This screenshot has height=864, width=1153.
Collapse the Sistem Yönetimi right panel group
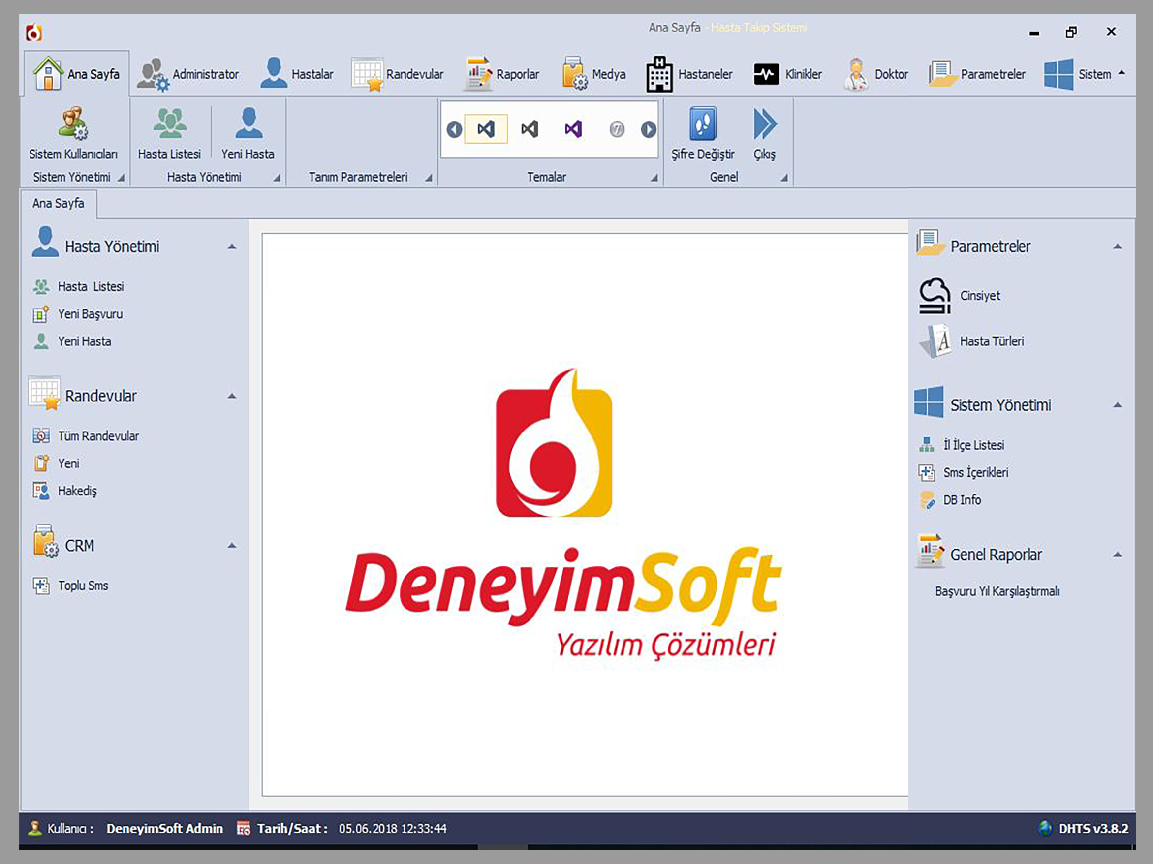pyautogui.click(x=1118, y=405)
